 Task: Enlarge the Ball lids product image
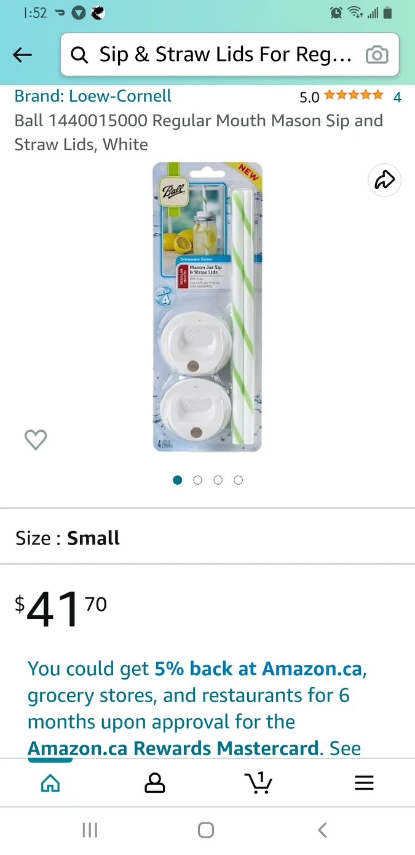[207, 307]
